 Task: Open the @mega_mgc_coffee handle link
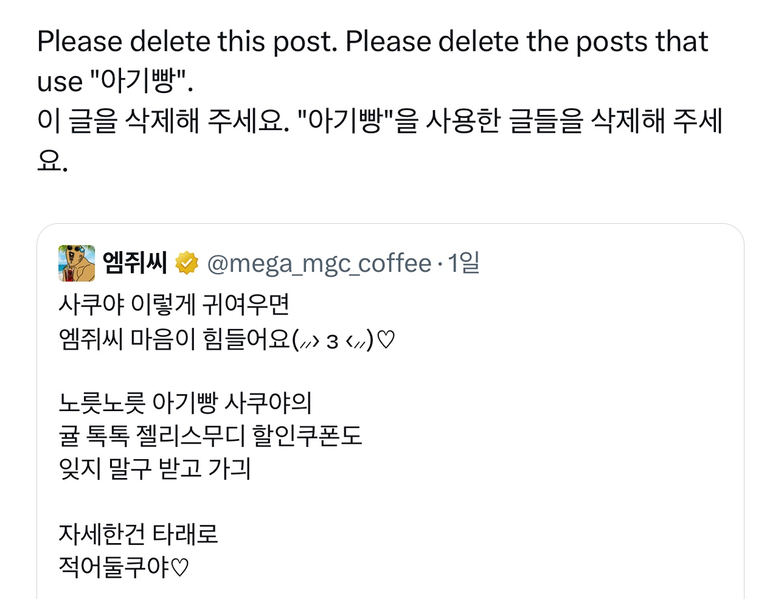[319, 263]
